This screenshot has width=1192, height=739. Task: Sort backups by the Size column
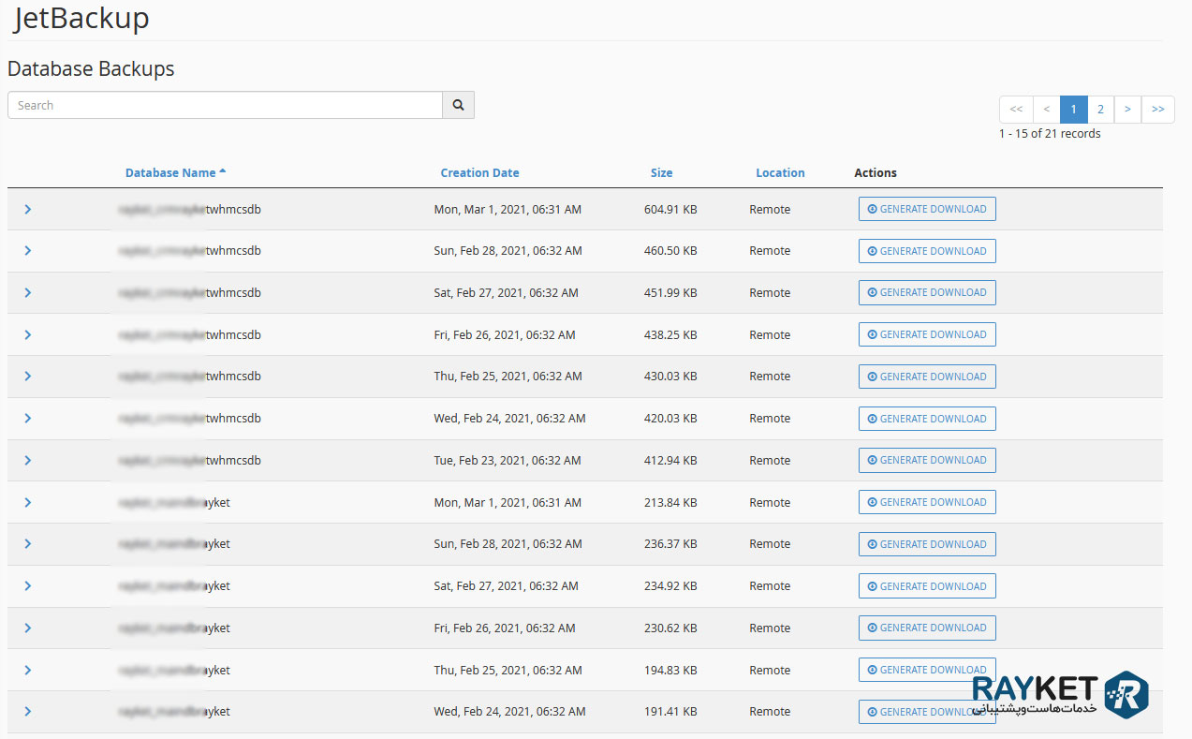tap(661, 172)
